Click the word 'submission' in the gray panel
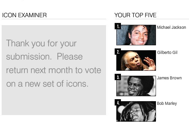The width and height of the screenshot is (189, 123). [x=29, y=57]
